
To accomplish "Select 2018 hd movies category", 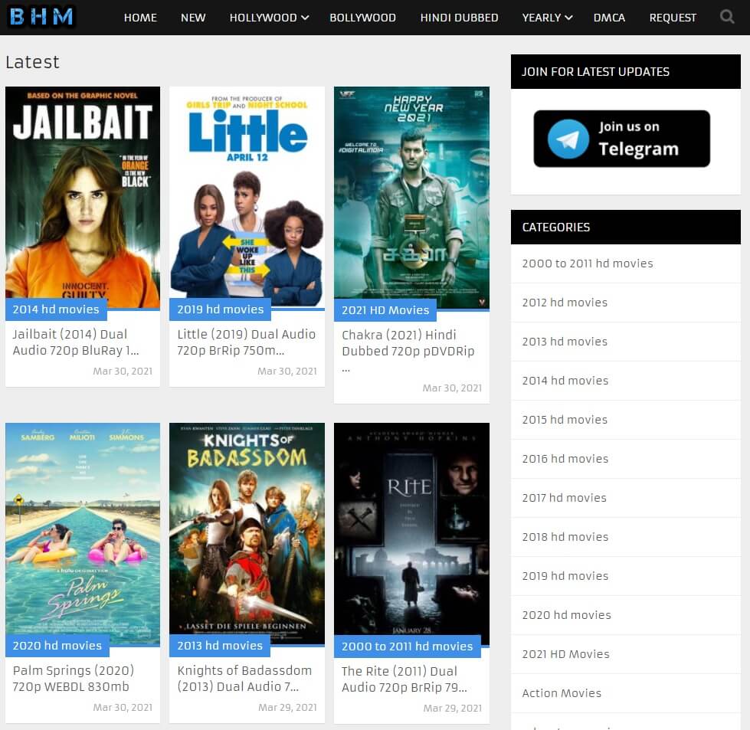I will (x=565, y=537).
